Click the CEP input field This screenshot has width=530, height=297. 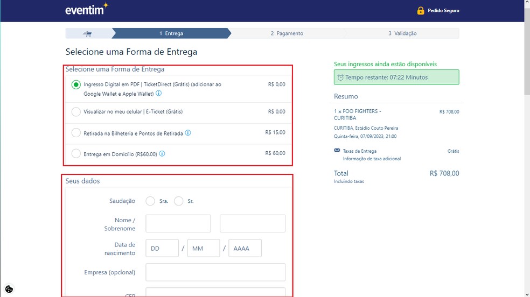click(215, 292)
